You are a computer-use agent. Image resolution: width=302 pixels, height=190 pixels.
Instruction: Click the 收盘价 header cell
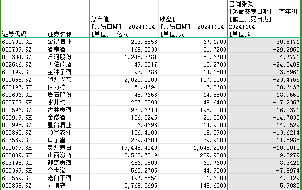click(x=193, y=19)
